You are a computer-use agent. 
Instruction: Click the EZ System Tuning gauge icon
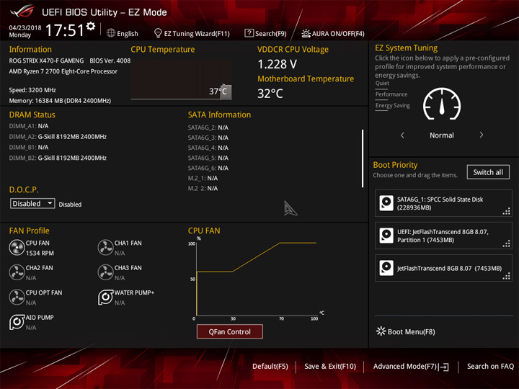[442, 104]
